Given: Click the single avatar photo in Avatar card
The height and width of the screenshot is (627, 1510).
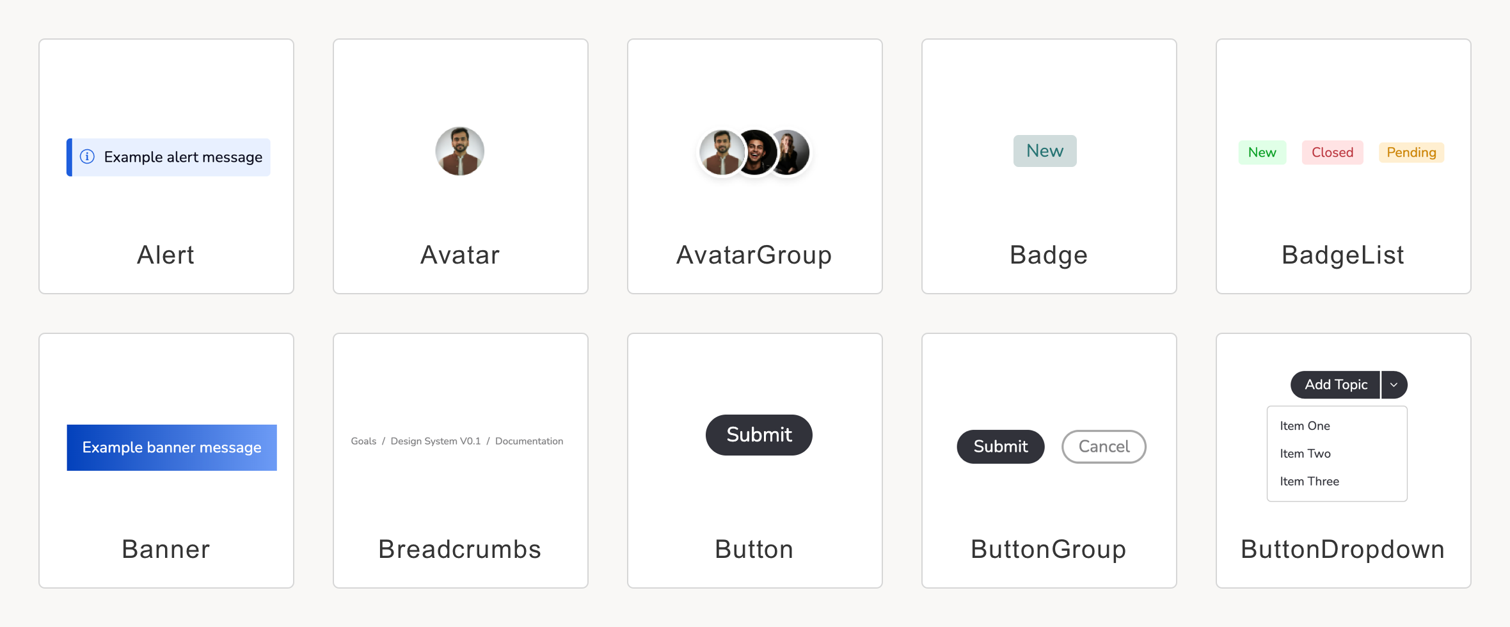Looking at the screenshot, I should (459, 152).
